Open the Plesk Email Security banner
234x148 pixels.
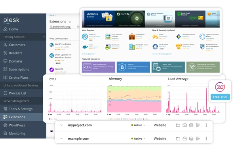(x=190, y=19)
